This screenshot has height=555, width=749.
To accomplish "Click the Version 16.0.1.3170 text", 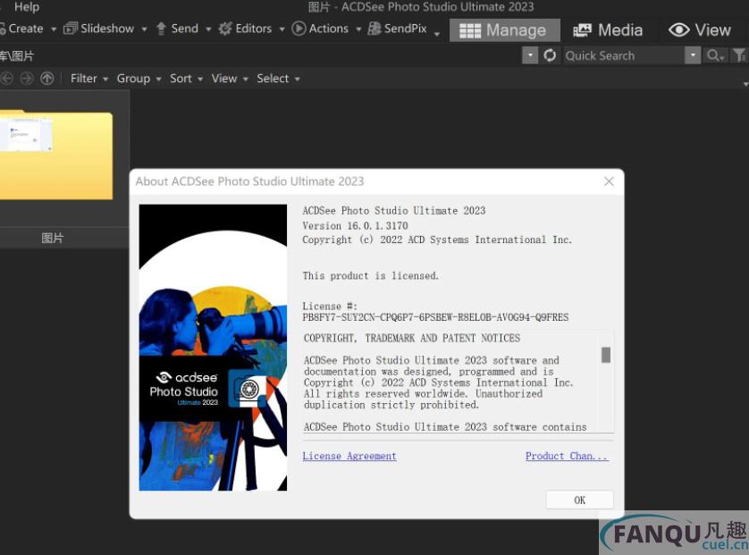I will tap(355, 225).
